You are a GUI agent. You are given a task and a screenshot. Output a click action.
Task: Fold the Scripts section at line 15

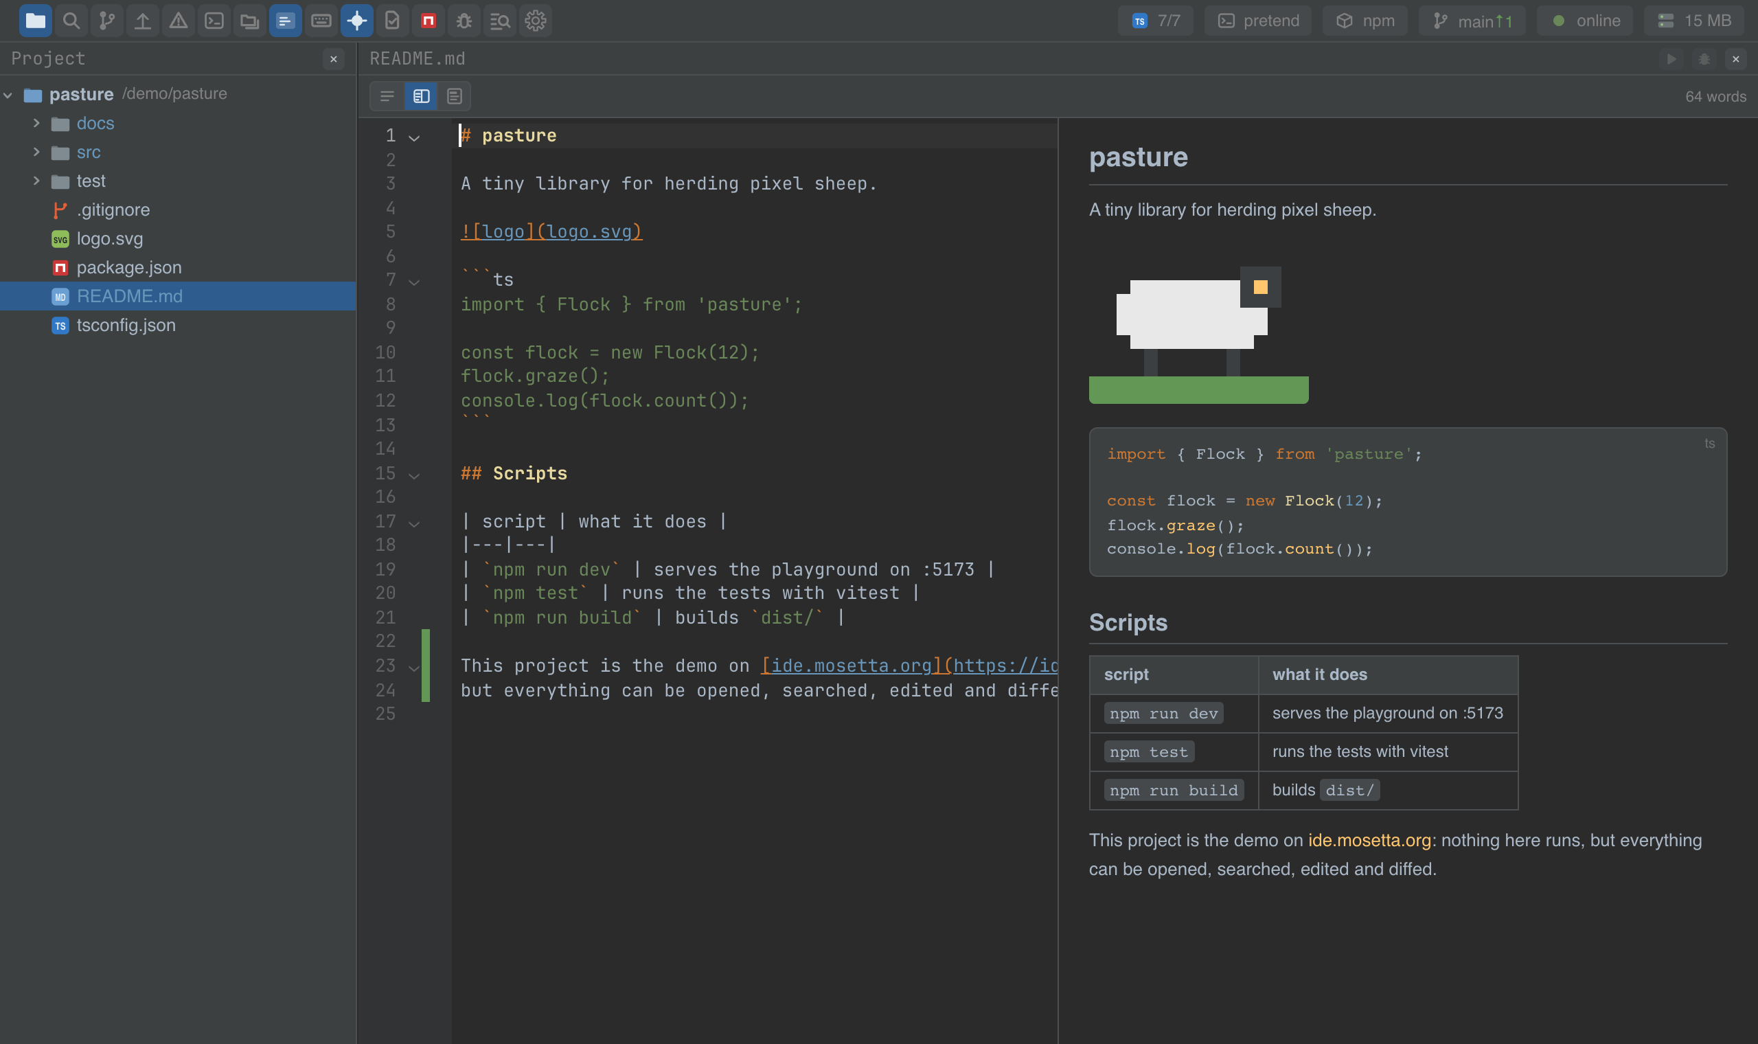[x=414, y=475]
